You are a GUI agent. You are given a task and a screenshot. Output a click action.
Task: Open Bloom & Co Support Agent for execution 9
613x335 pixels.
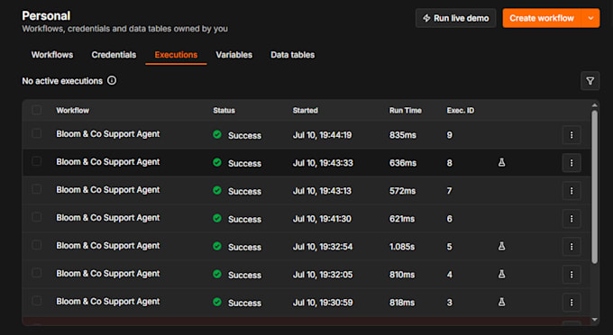(108, 134)
